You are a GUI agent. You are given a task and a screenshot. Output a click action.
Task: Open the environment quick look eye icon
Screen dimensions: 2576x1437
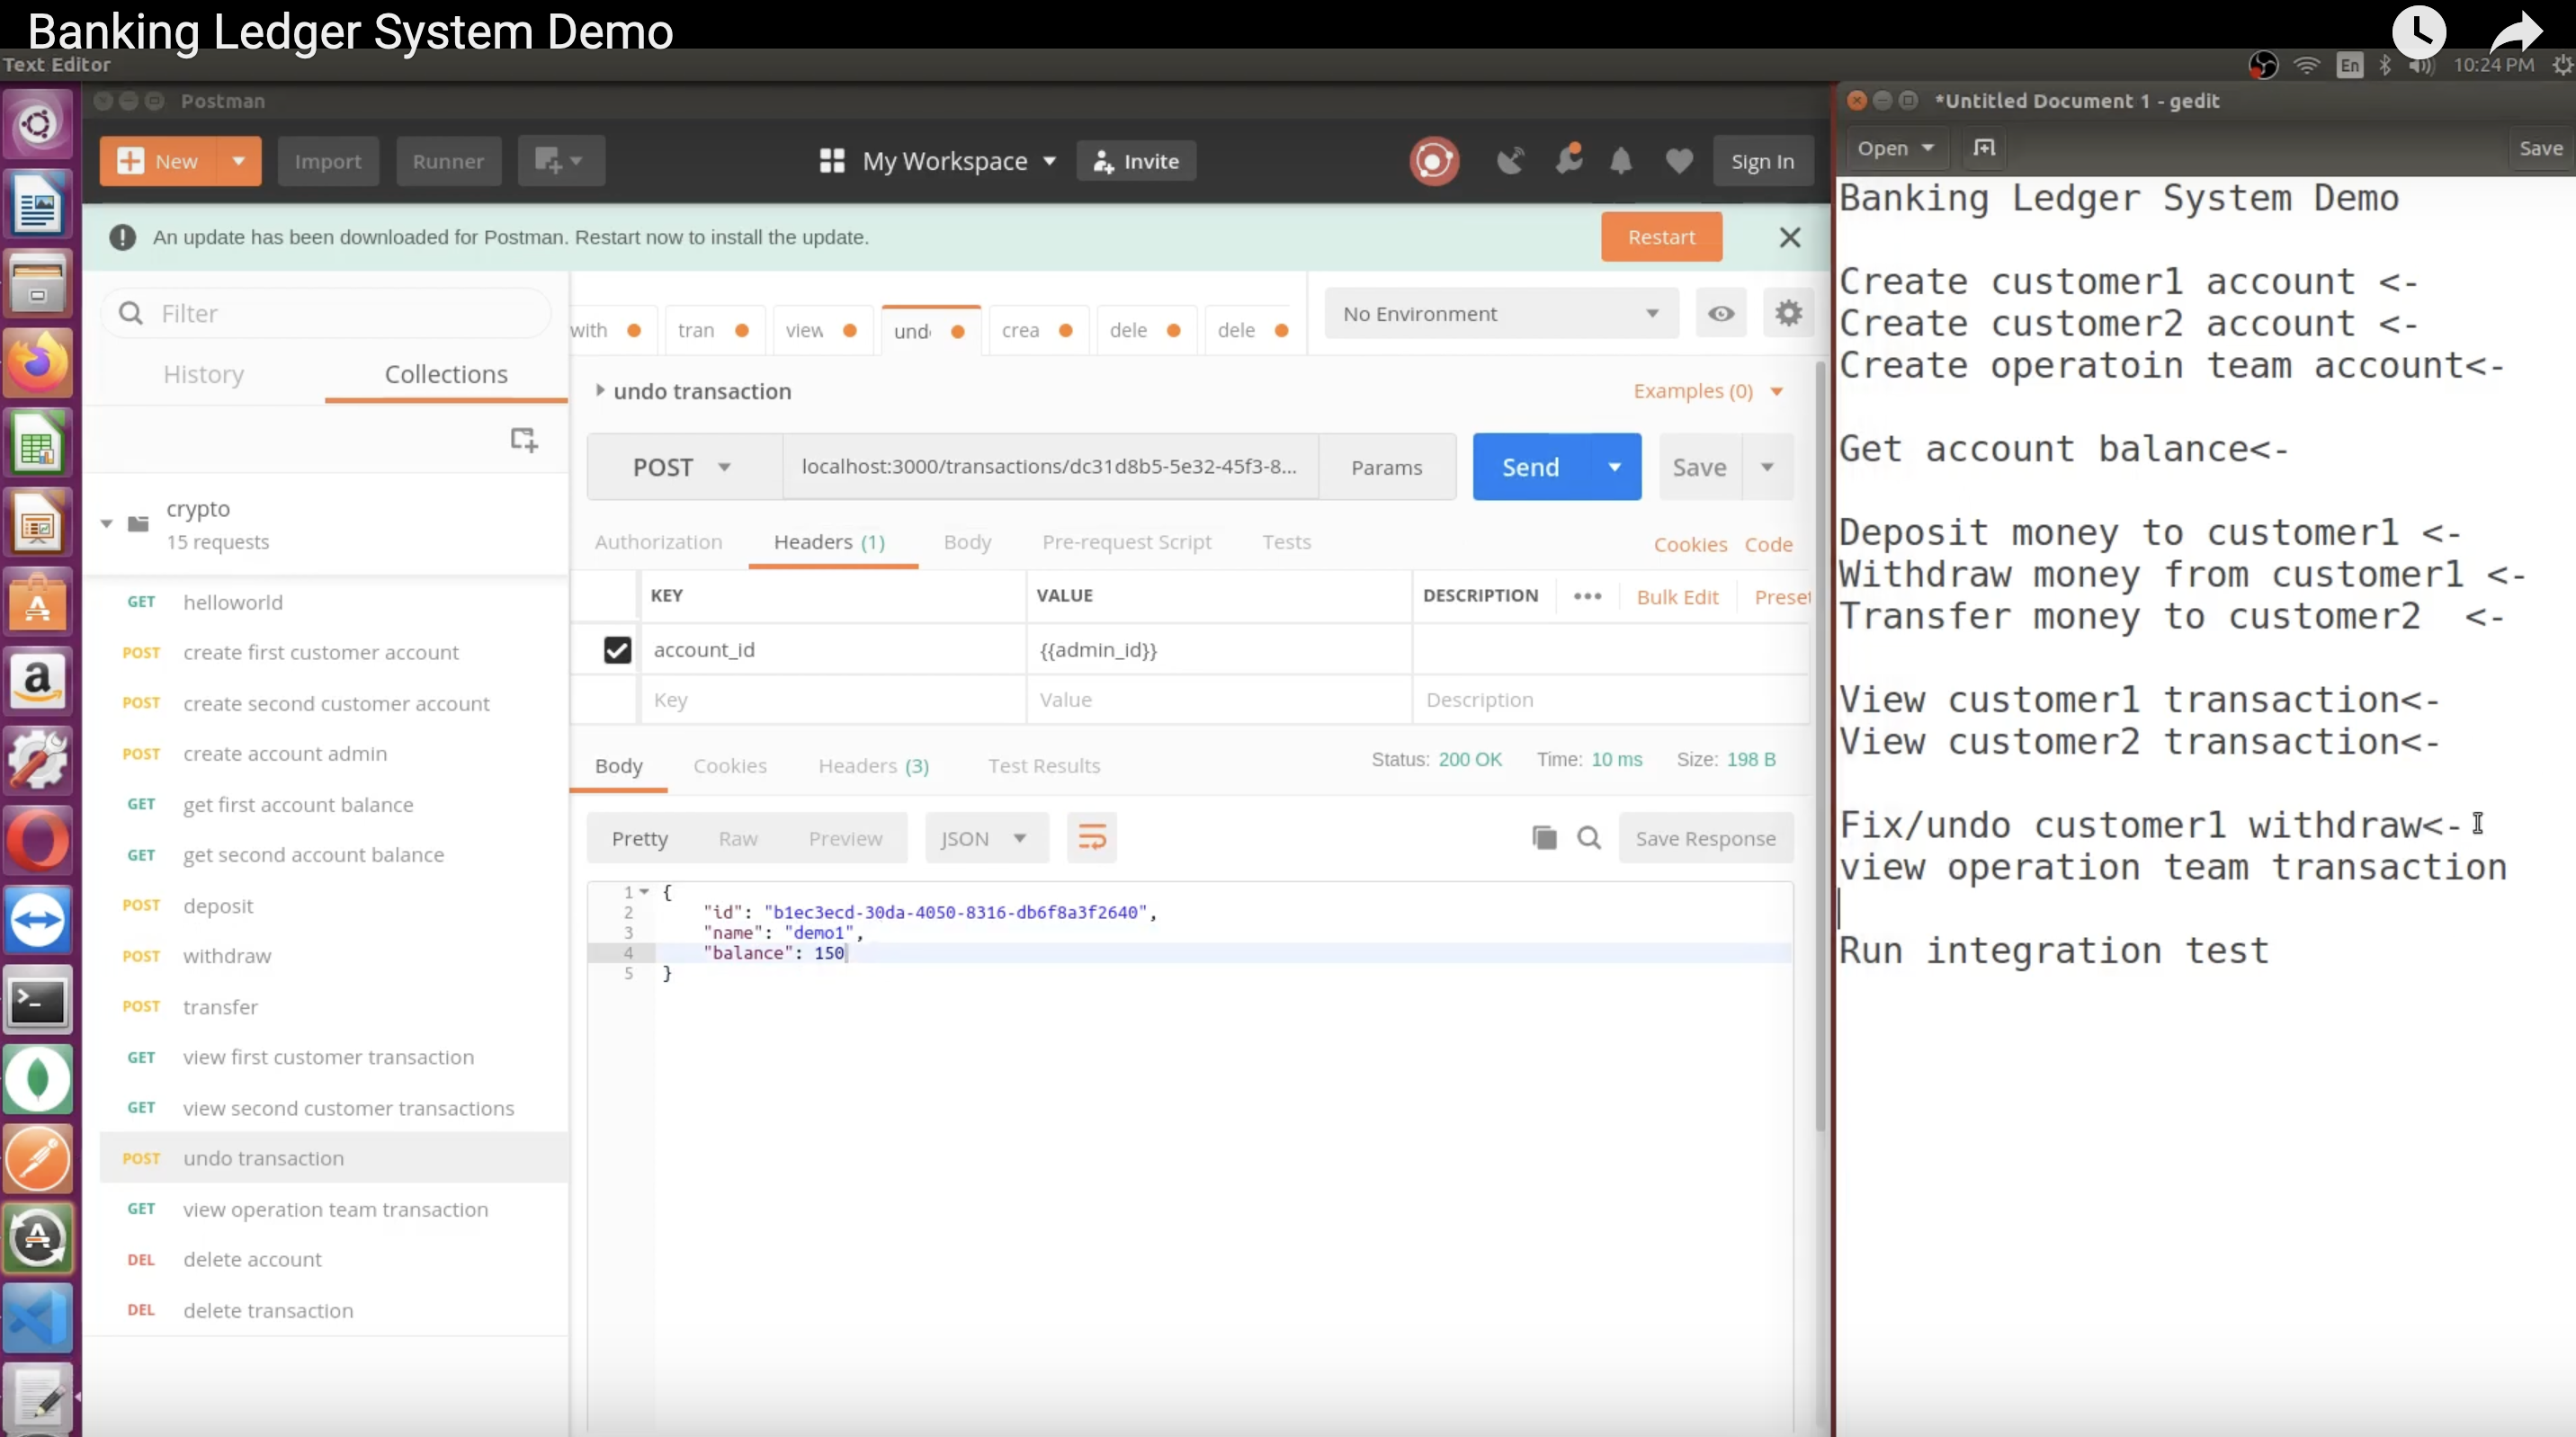pyautogui.click(x=1721, y=314)
